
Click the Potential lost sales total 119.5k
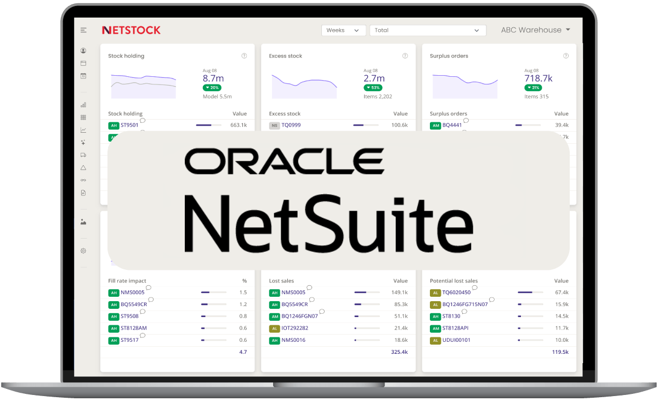click(x=560, y=352)
